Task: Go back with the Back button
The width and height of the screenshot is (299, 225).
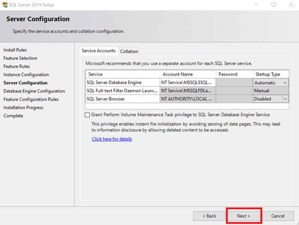Action: coord(209,216)
